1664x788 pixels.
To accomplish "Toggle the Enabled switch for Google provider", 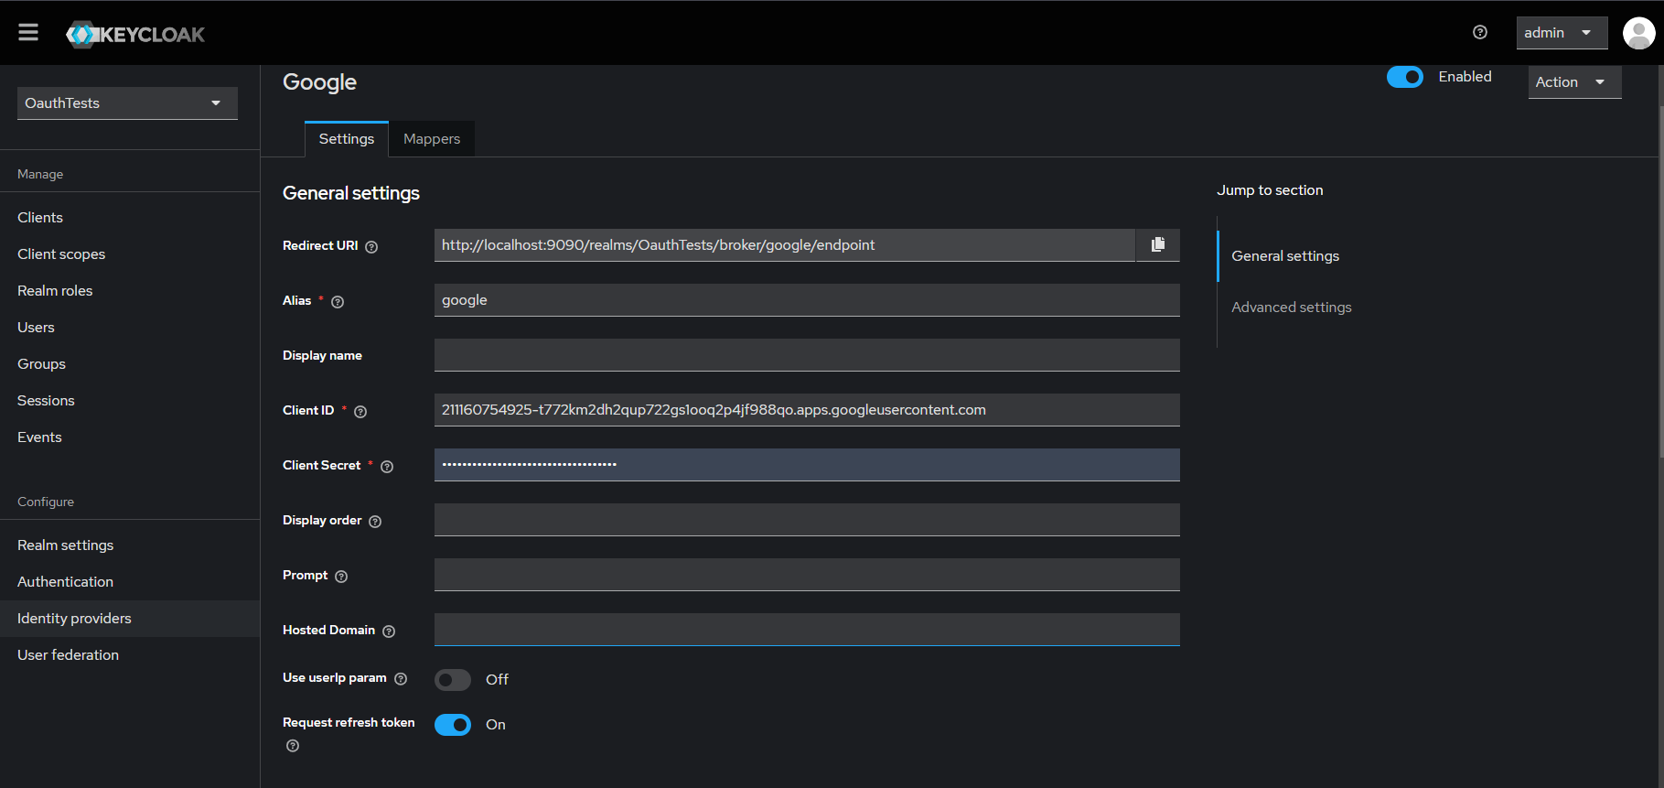I will click(x=1405, y=77).
